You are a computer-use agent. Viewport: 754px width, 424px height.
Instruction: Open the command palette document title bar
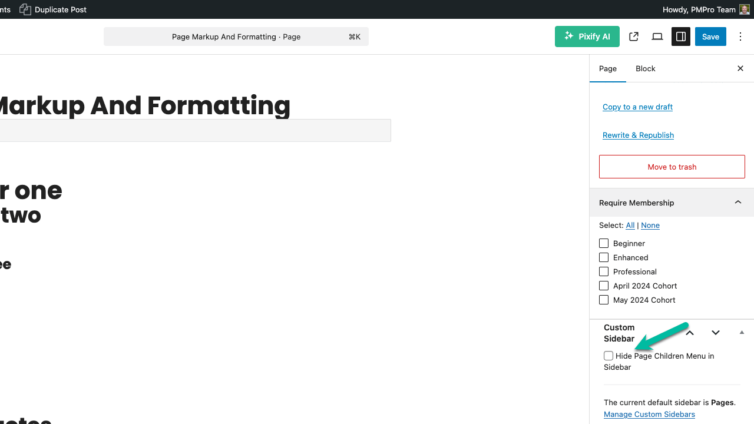pos(236,37)
